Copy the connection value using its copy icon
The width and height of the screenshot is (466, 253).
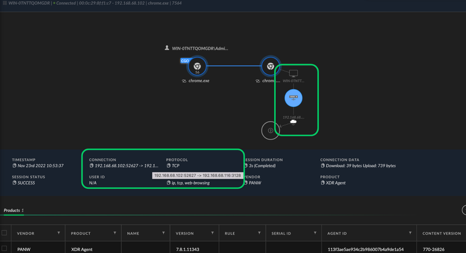point(91,166)
